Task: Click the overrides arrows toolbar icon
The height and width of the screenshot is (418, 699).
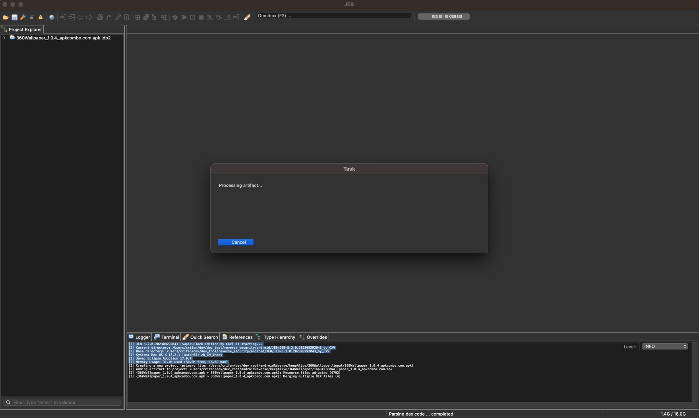Action: pos(164,17)
